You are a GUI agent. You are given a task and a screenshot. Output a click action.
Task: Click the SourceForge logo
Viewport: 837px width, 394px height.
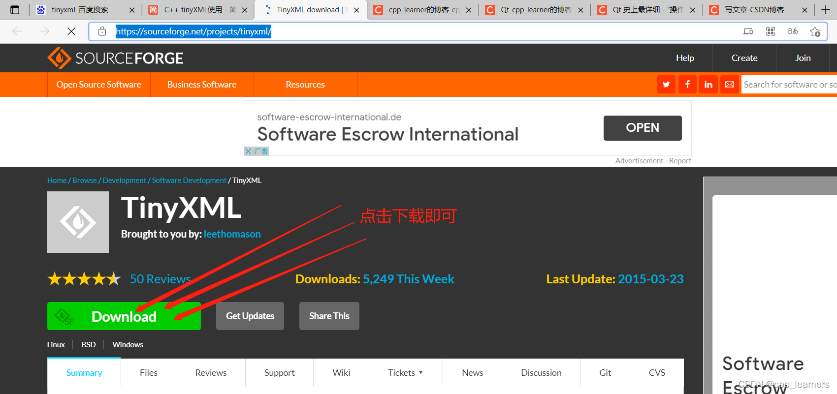coord(115,58)
